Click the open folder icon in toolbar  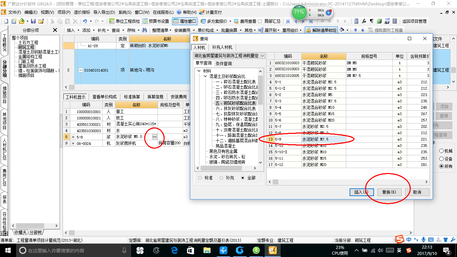pos(21,21)
